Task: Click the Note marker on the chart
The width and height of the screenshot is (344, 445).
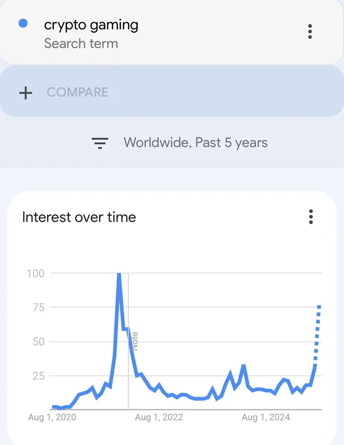Action: (135, 341)
